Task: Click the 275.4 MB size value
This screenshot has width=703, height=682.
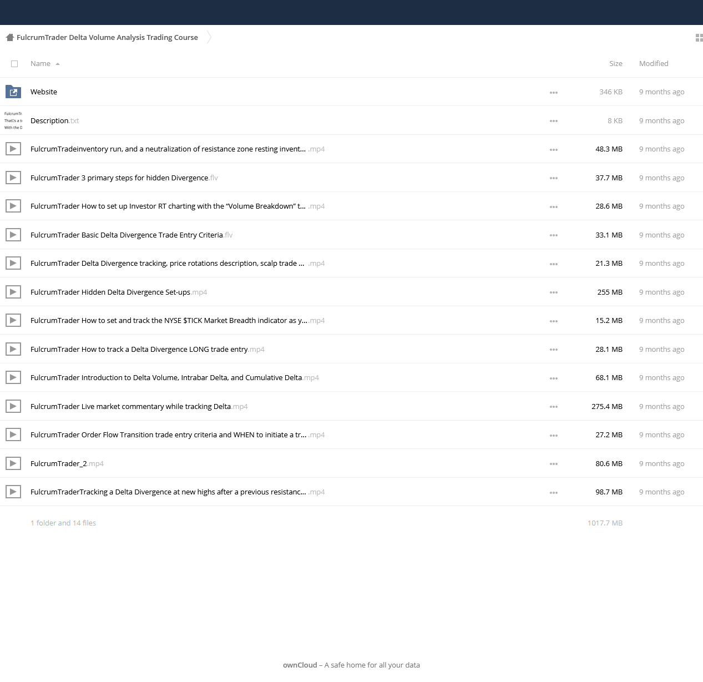Action: pyautogui.click(x=607, y=407)
